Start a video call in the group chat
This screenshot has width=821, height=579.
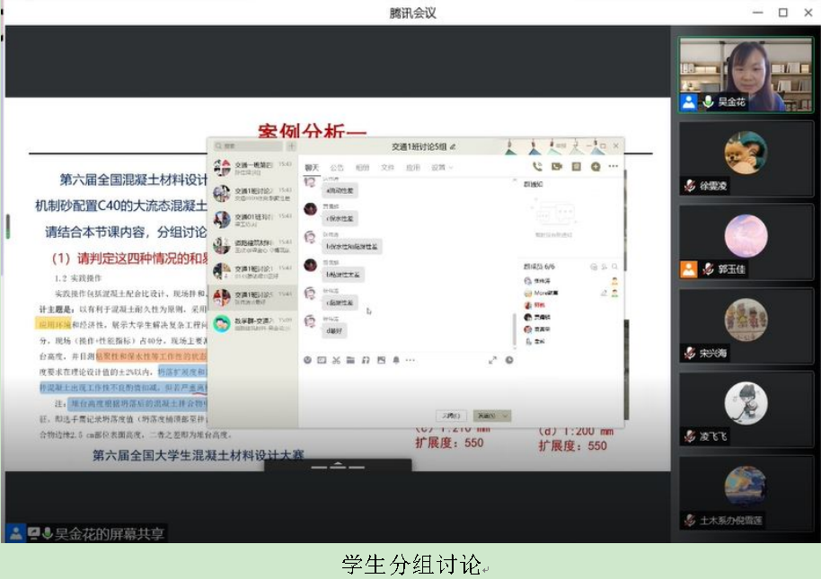point(556,166)
